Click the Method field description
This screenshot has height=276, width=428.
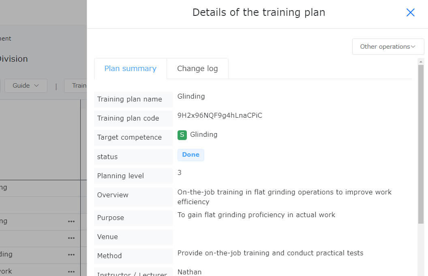click(270, 253)
